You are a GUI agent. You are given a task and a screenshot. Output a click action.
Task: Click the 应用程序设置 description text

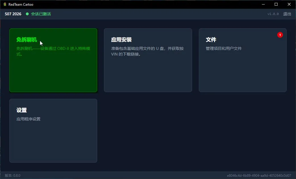tap(28, 119)
